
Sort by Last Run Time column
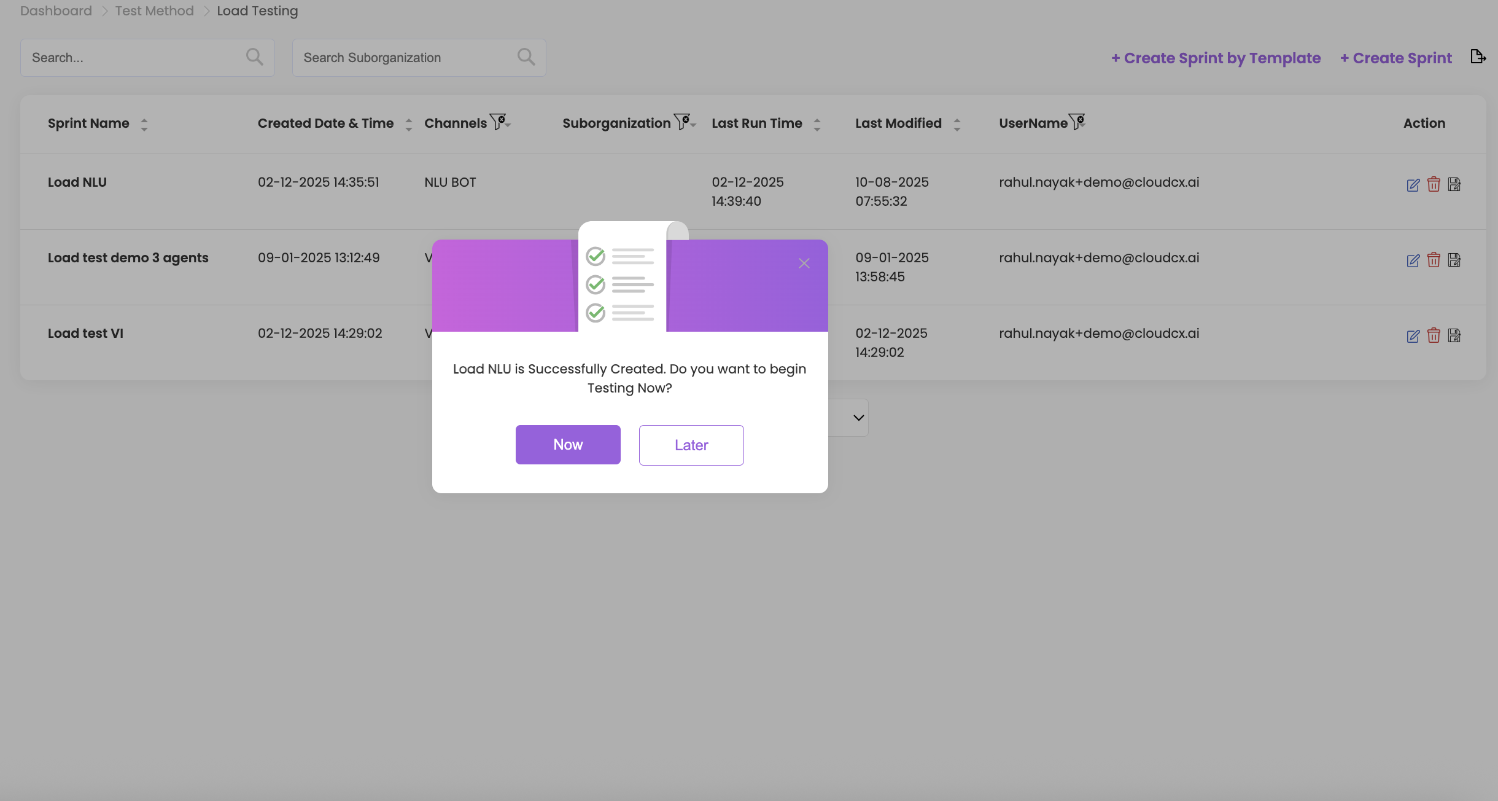(817, 125)
